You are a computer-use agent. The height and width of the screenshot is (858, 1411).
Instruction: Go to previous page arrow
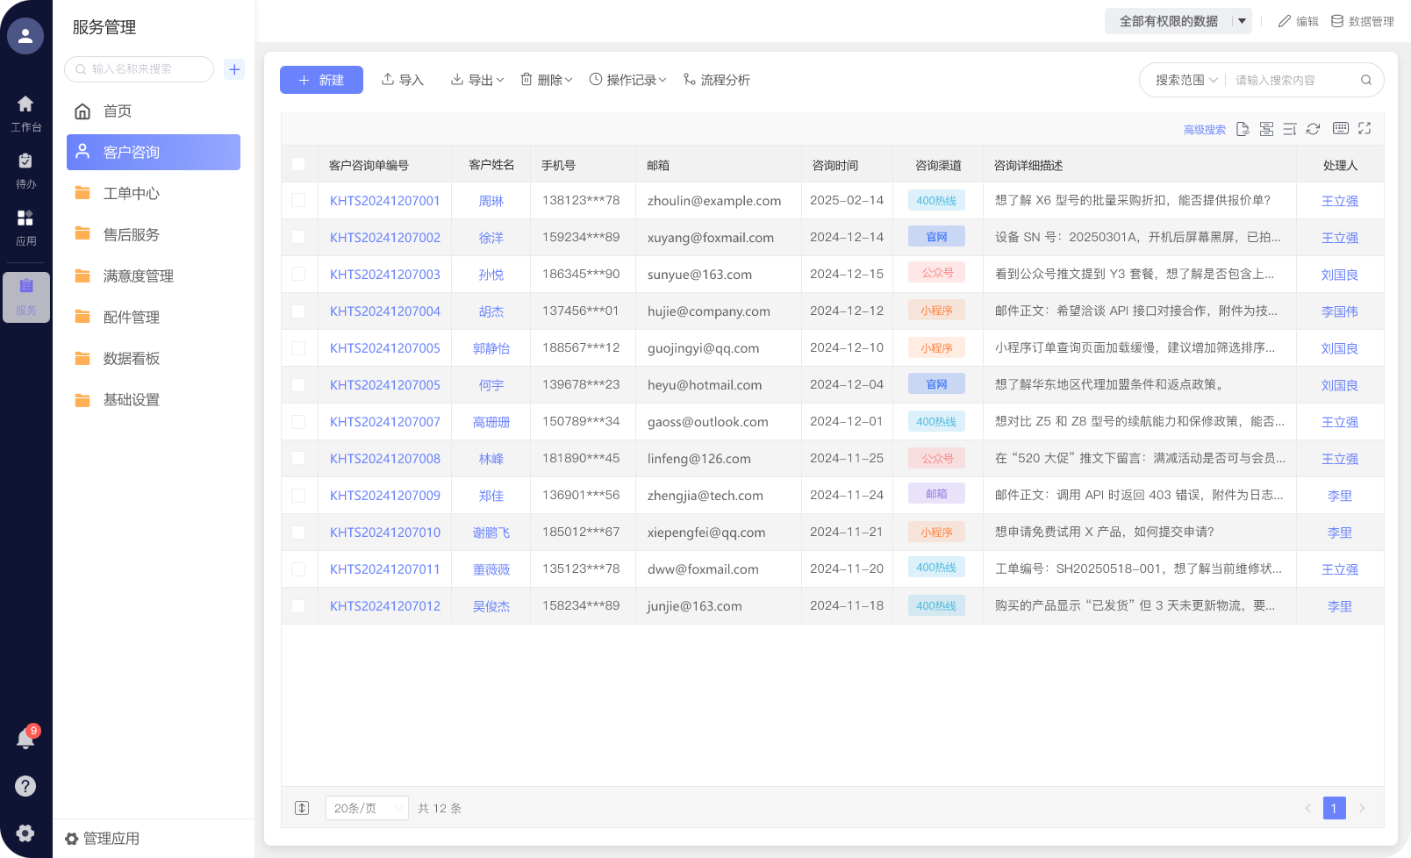pos(1307,808)
